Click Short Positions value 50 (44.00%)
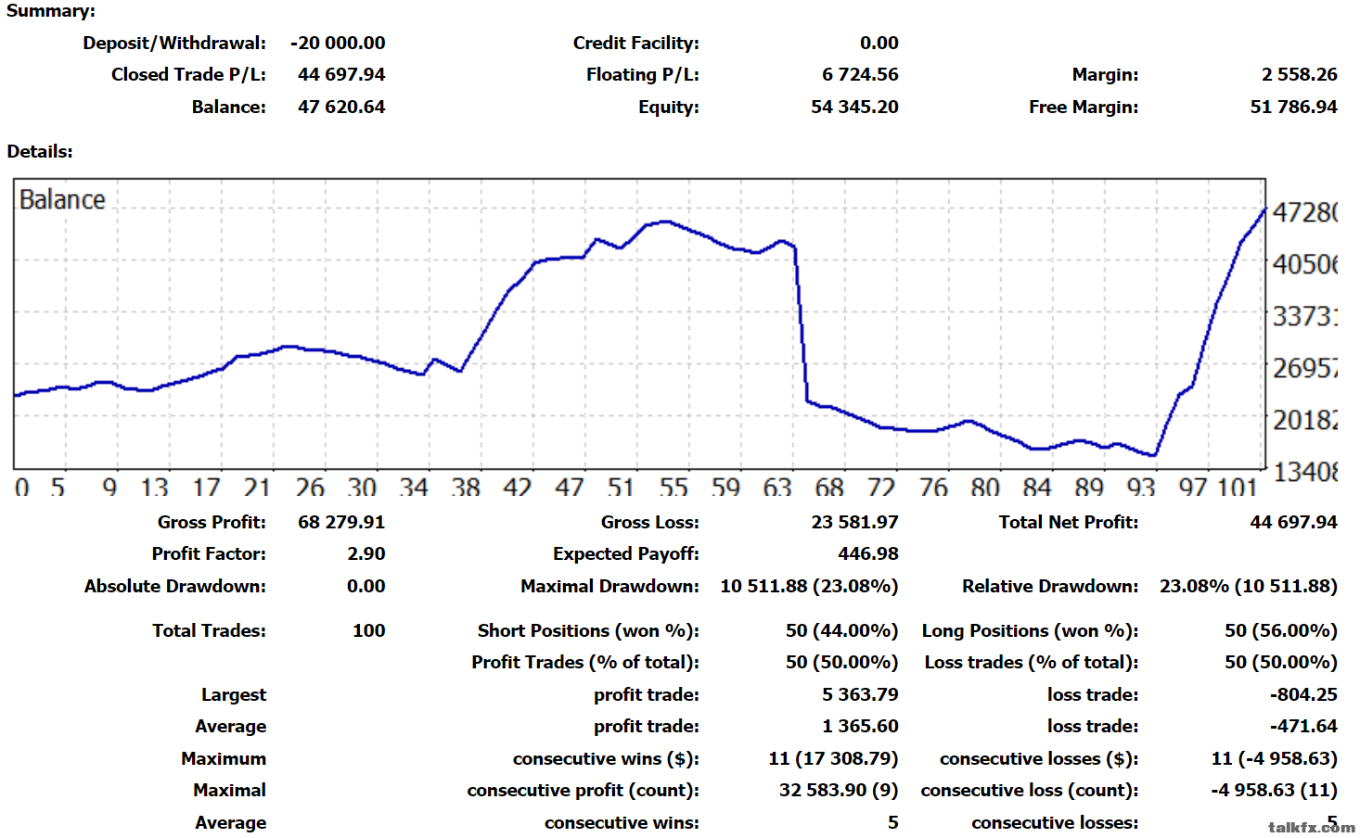This screenshot has height=838, width=1360. pyautogui.click(x=841, y=630)
